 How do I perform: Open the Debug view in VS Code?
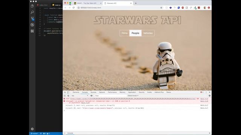tap(32, 25)
